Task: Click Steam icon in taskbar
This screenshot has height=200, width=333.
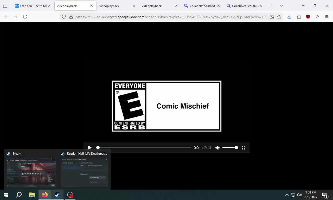Action: (57, 195)
